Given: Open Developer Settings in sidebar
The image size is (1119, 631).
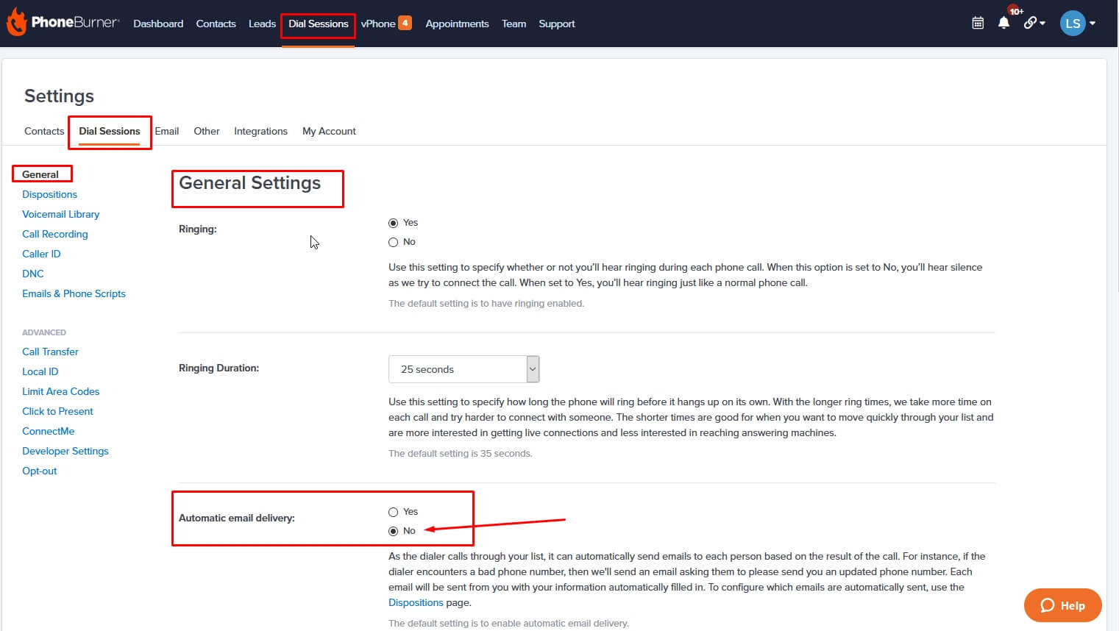Looking at the screenshot, I should click(x=65, y=451).
